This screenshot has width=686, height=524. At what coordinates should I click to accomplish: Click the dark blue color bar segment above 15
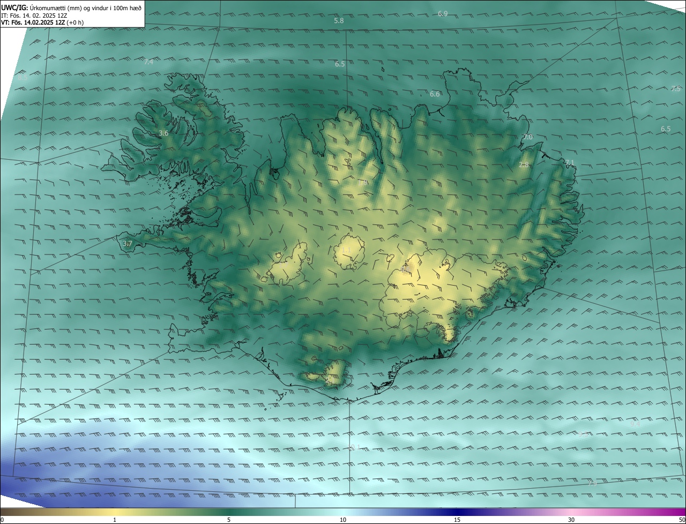tap(457, 512)
